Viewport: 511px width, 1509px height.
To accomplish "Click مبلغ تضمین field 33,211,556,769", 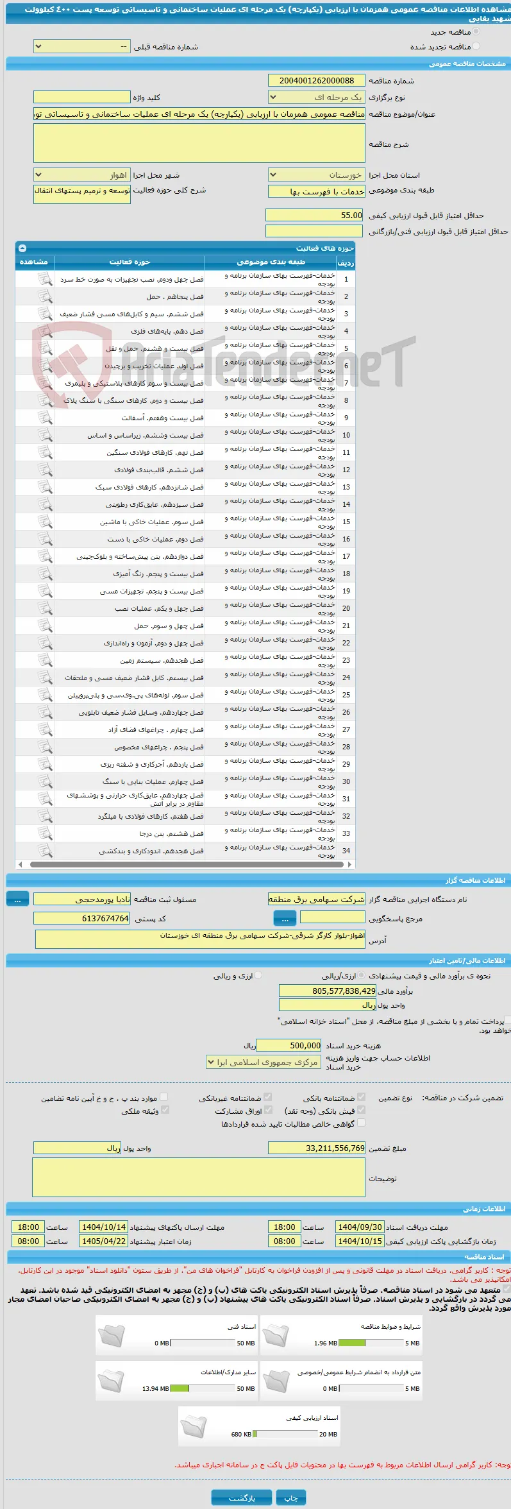I will 317,1148.
